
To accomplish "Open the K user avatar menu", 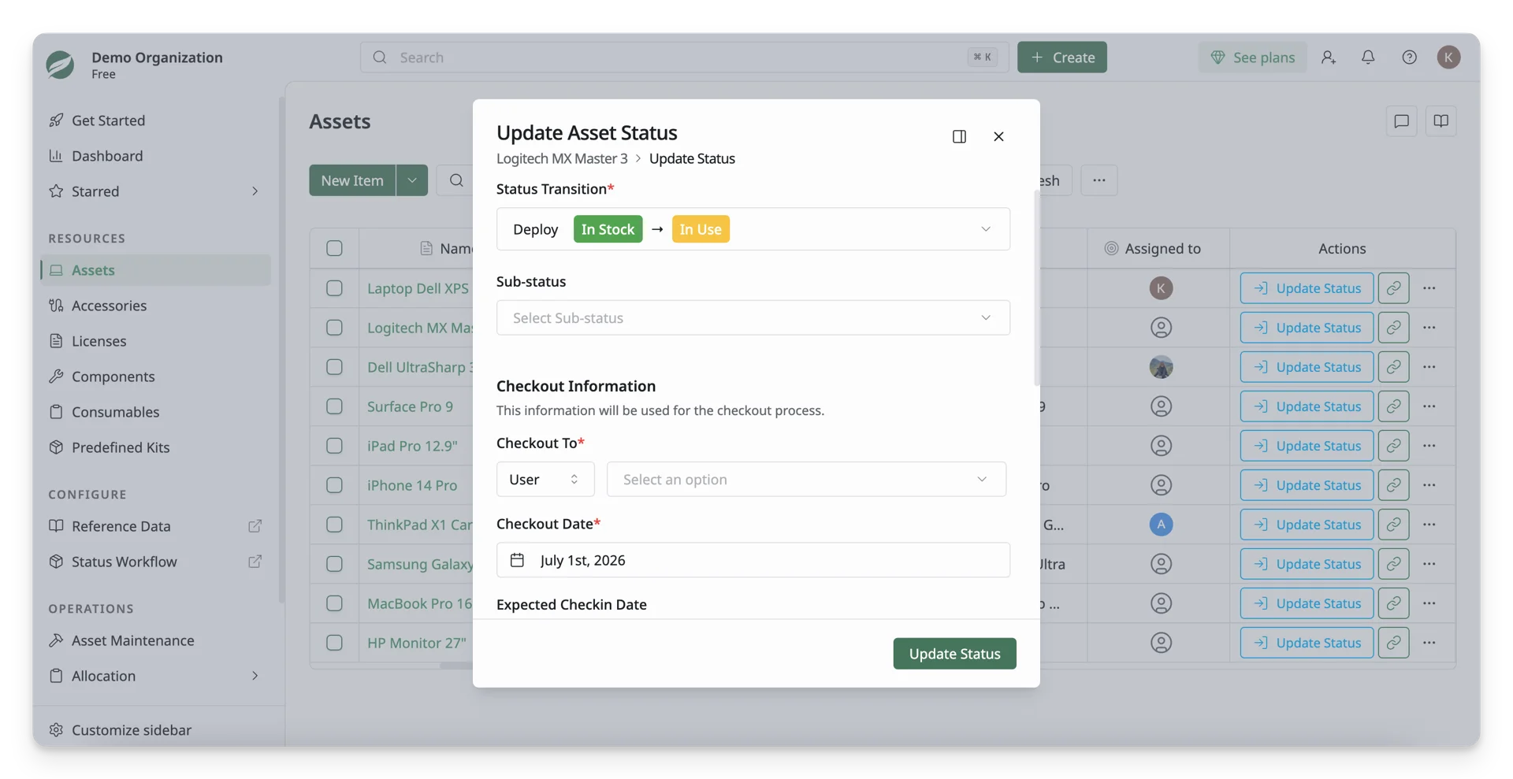I will pyautogui.click(x=1448, y=57).
